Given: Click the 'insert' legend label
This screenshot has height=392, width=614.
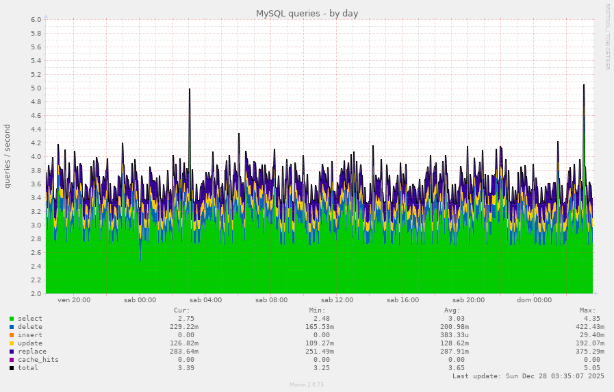Looking at the screenshot, I should [x=29, y=335].
